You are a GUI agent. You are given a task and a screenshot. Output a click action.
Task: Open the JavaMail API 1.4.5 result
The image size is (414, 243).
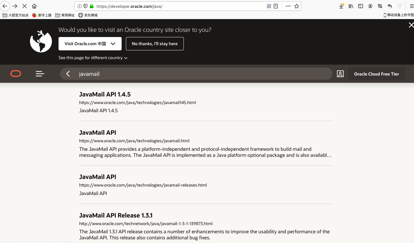point(105,94)
